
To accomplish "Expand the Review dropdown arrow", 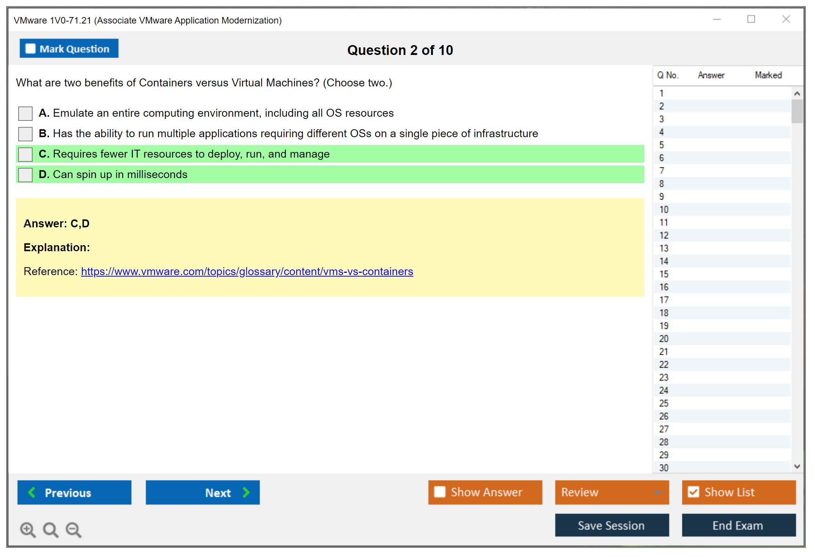I will (658, 492).
